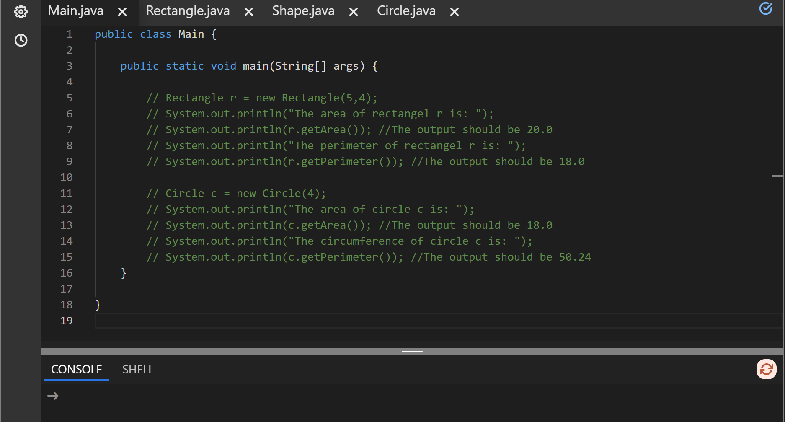Viewport: 785px width, 422px height.
Task: Open the Shape.java tab
Action: [x=303, y=11]
